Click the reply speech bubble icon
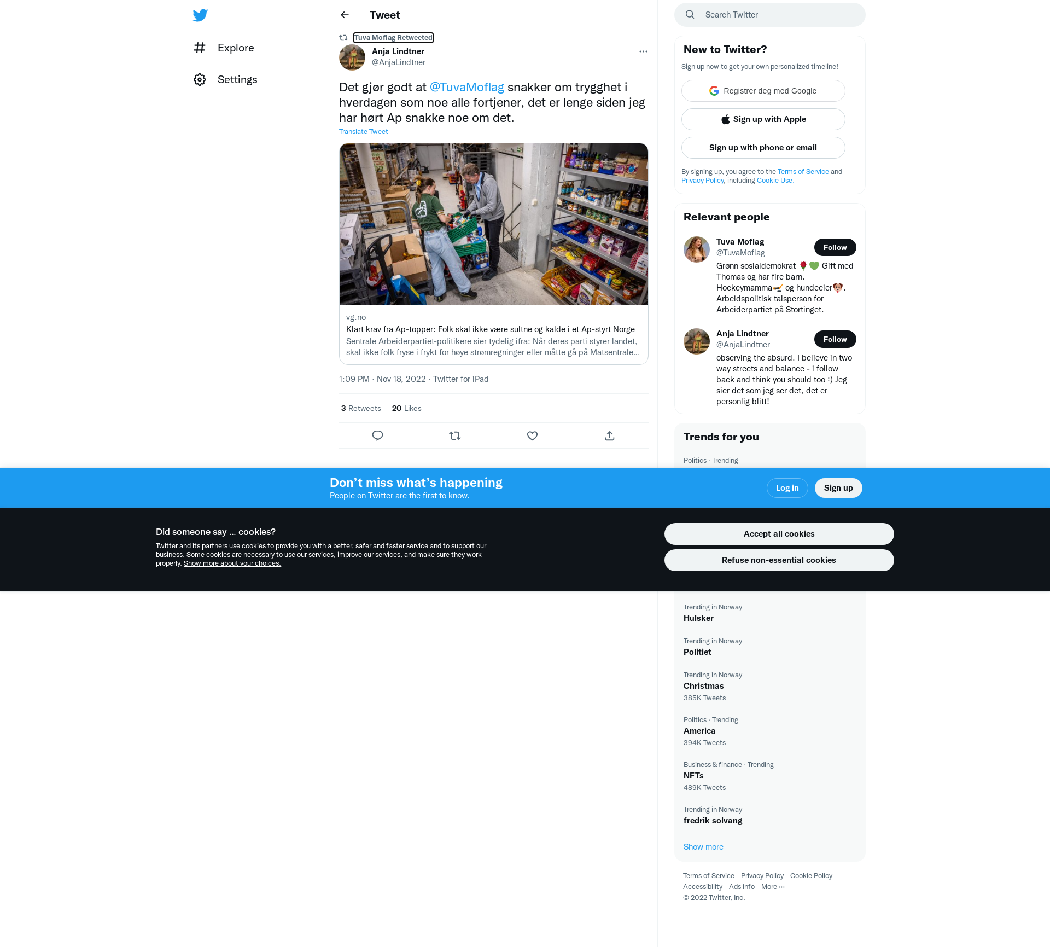Screen dimensions: 1050x947 coord(377,435)
